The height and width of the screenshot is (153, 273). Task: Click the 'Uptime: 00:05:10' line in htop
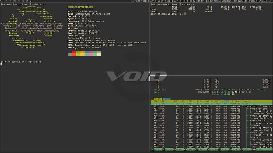[x=223, y=94]
